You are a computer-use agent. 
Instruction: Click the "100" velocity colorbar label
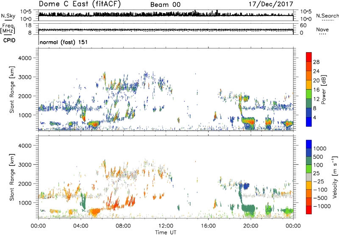318,165
